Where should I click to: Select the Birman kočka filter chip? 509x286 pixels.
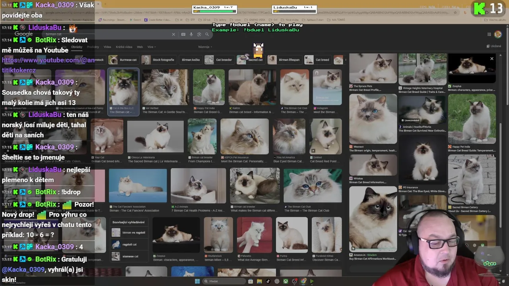tap(190, 60)
